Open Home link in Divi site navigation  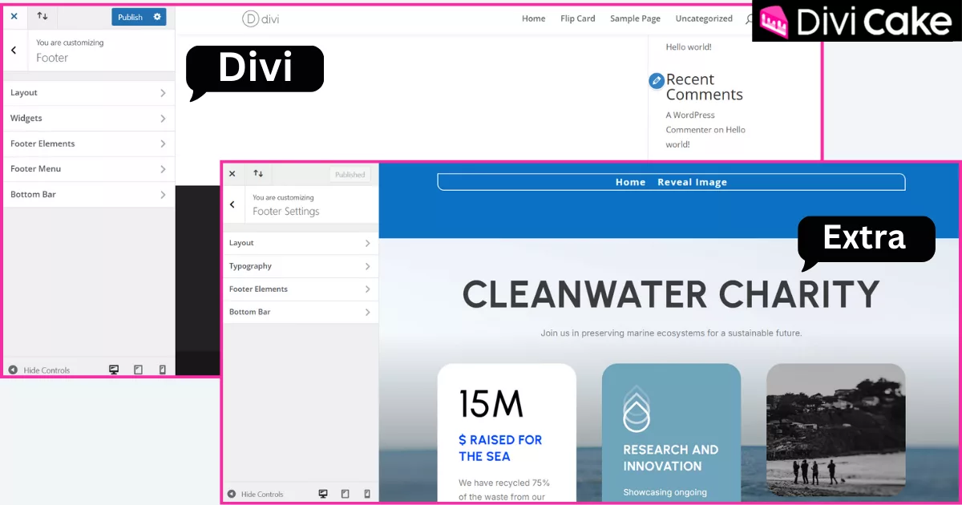pyautogui.click(x=533, y=18)
